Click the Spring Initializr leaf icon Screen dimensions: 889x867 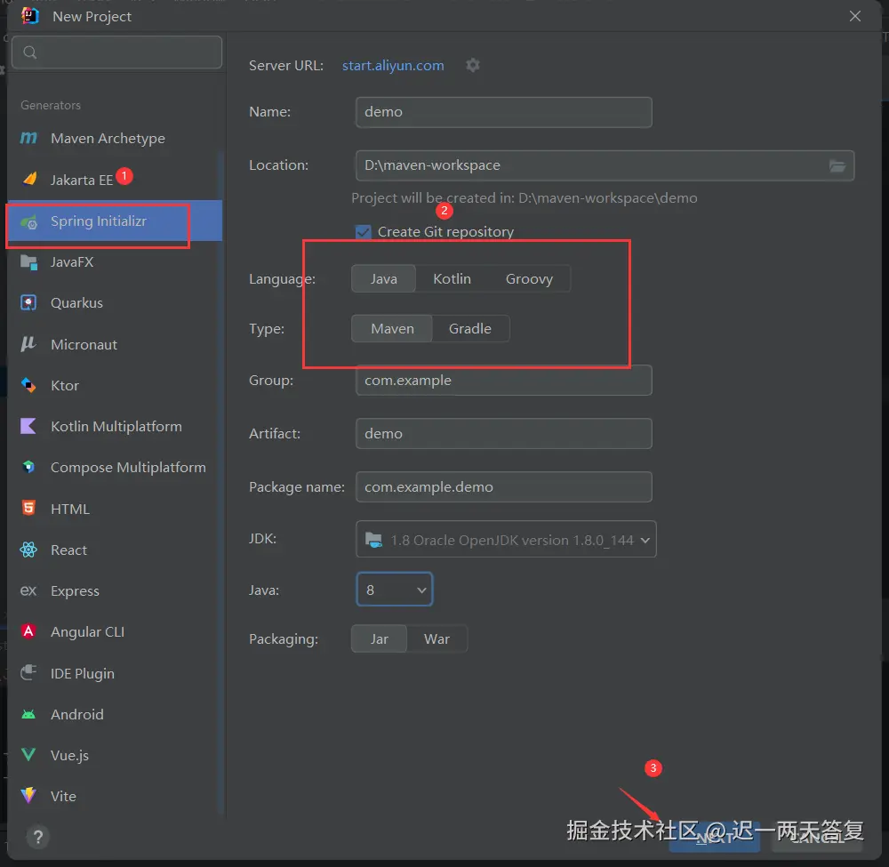point(29,221)
